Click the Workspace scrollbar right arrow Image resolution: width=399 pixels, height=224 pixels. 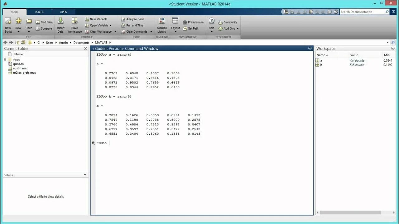tap(393, 213)
